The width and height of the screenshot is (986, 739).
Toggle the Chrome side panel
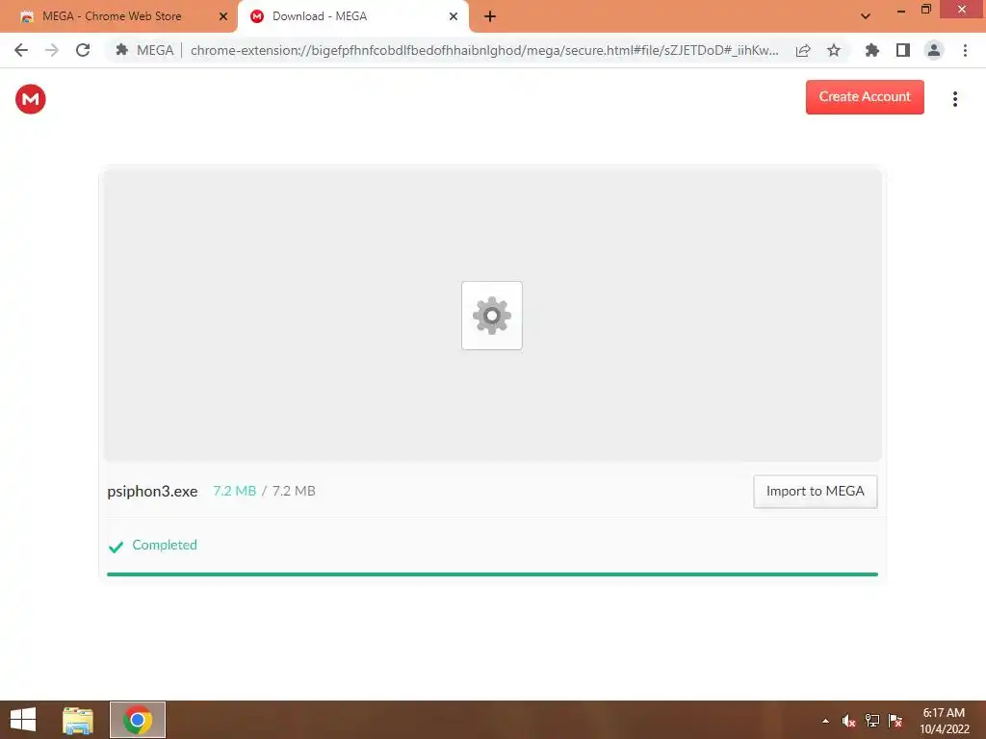(903, 50)
